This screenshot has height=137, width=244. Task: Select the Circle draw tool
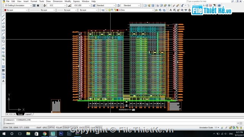click(x=3, y=38)
